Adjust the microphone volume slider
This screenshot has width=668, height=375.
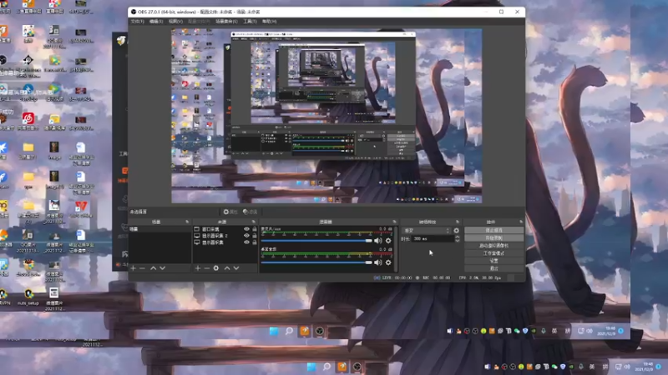[x=316, y=241]
